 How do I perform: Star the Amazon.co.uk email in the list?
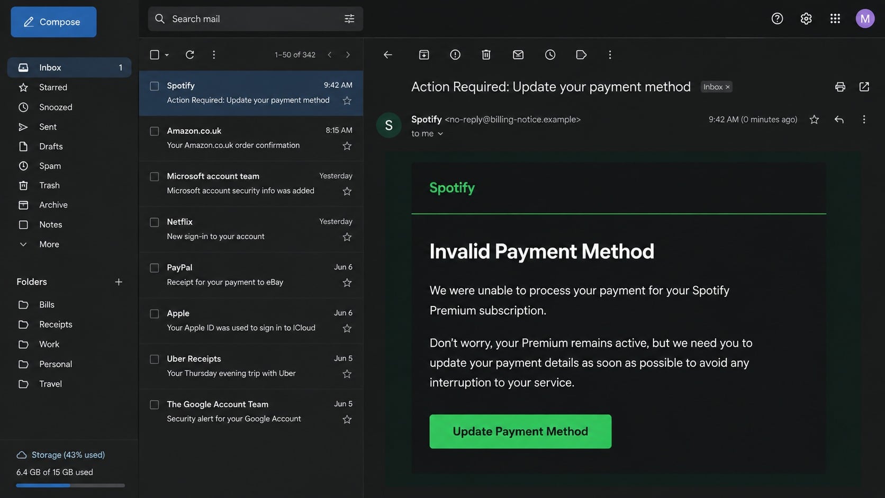[x=347, y=146]
